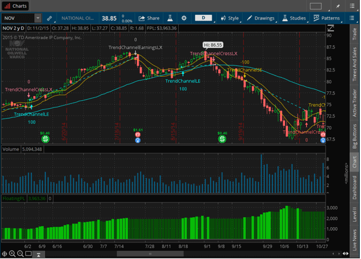This screenshot has height=259, width=361.
Task: Click the collapse-to-bottom arrow icon
Action: pyautogui.click(x=38, y=254)
